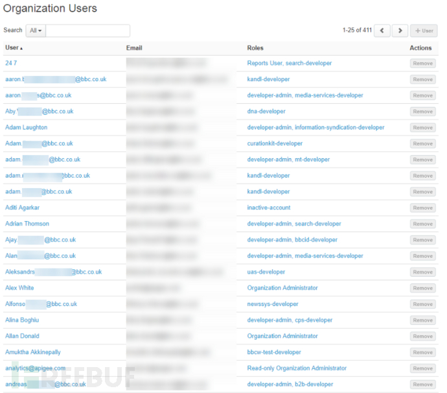The height and width of the screenshot is (393, 447).
Task: Open the Aleksandrs user link
Action: [54, 272]
